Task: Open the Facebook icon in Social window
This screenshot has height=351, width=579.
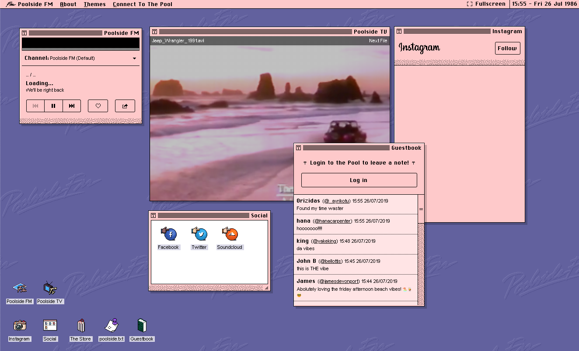Action: (168, 239)
